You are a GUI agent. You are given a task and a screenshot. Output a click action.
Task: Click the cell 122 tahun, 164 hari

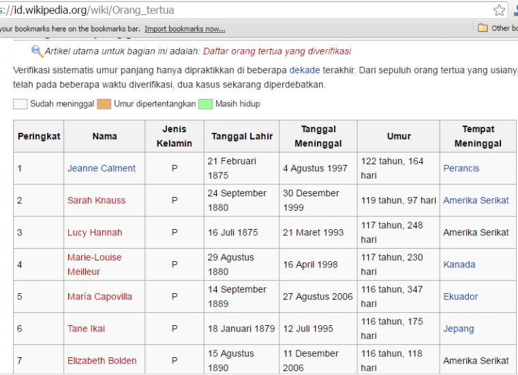tap(399, 168)
